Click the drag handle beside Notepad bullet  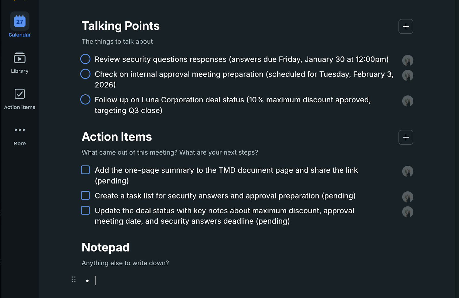pos(74,279)
